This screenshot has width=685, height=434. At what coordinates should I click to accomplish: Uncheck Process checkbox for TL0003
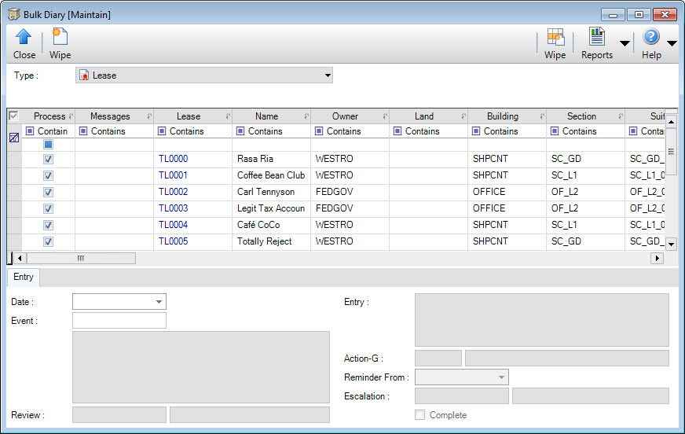[x=48, y=208]
